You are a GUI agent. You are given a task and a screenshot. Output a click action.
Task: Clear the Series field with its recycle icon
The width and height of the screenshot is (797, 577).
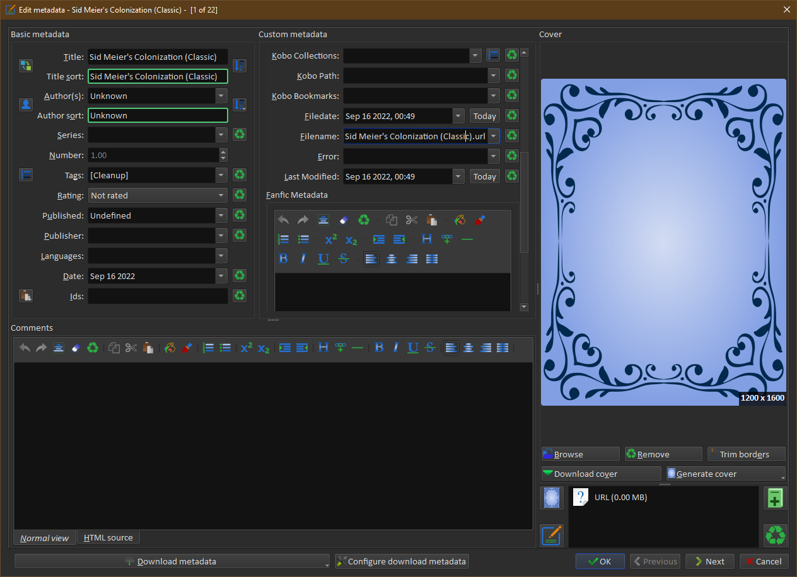240,135
